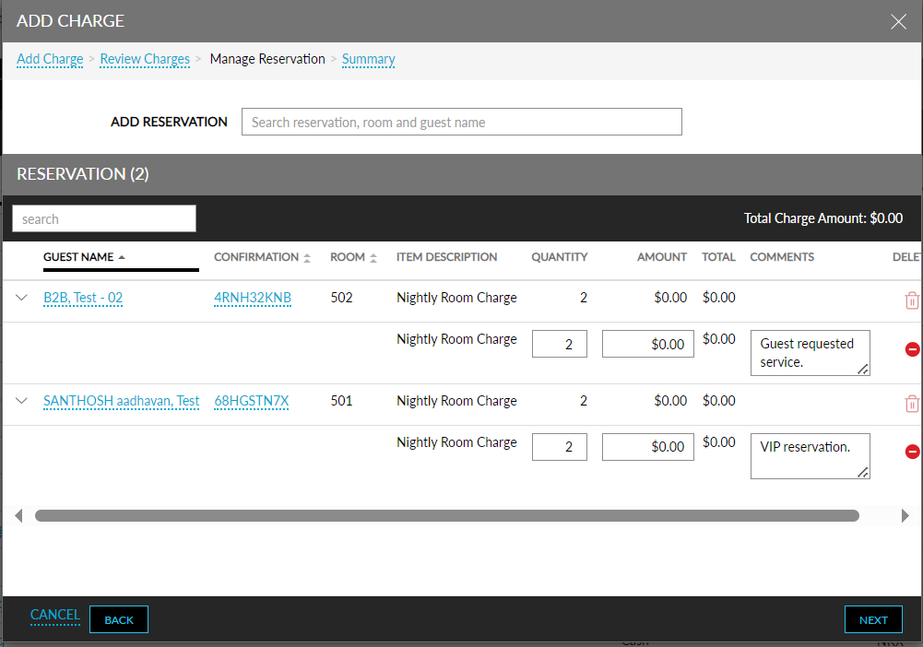Delete the B2B reservation with trash icon
Image resolution: width=923 pixels, height=647 pixels.
912,300
